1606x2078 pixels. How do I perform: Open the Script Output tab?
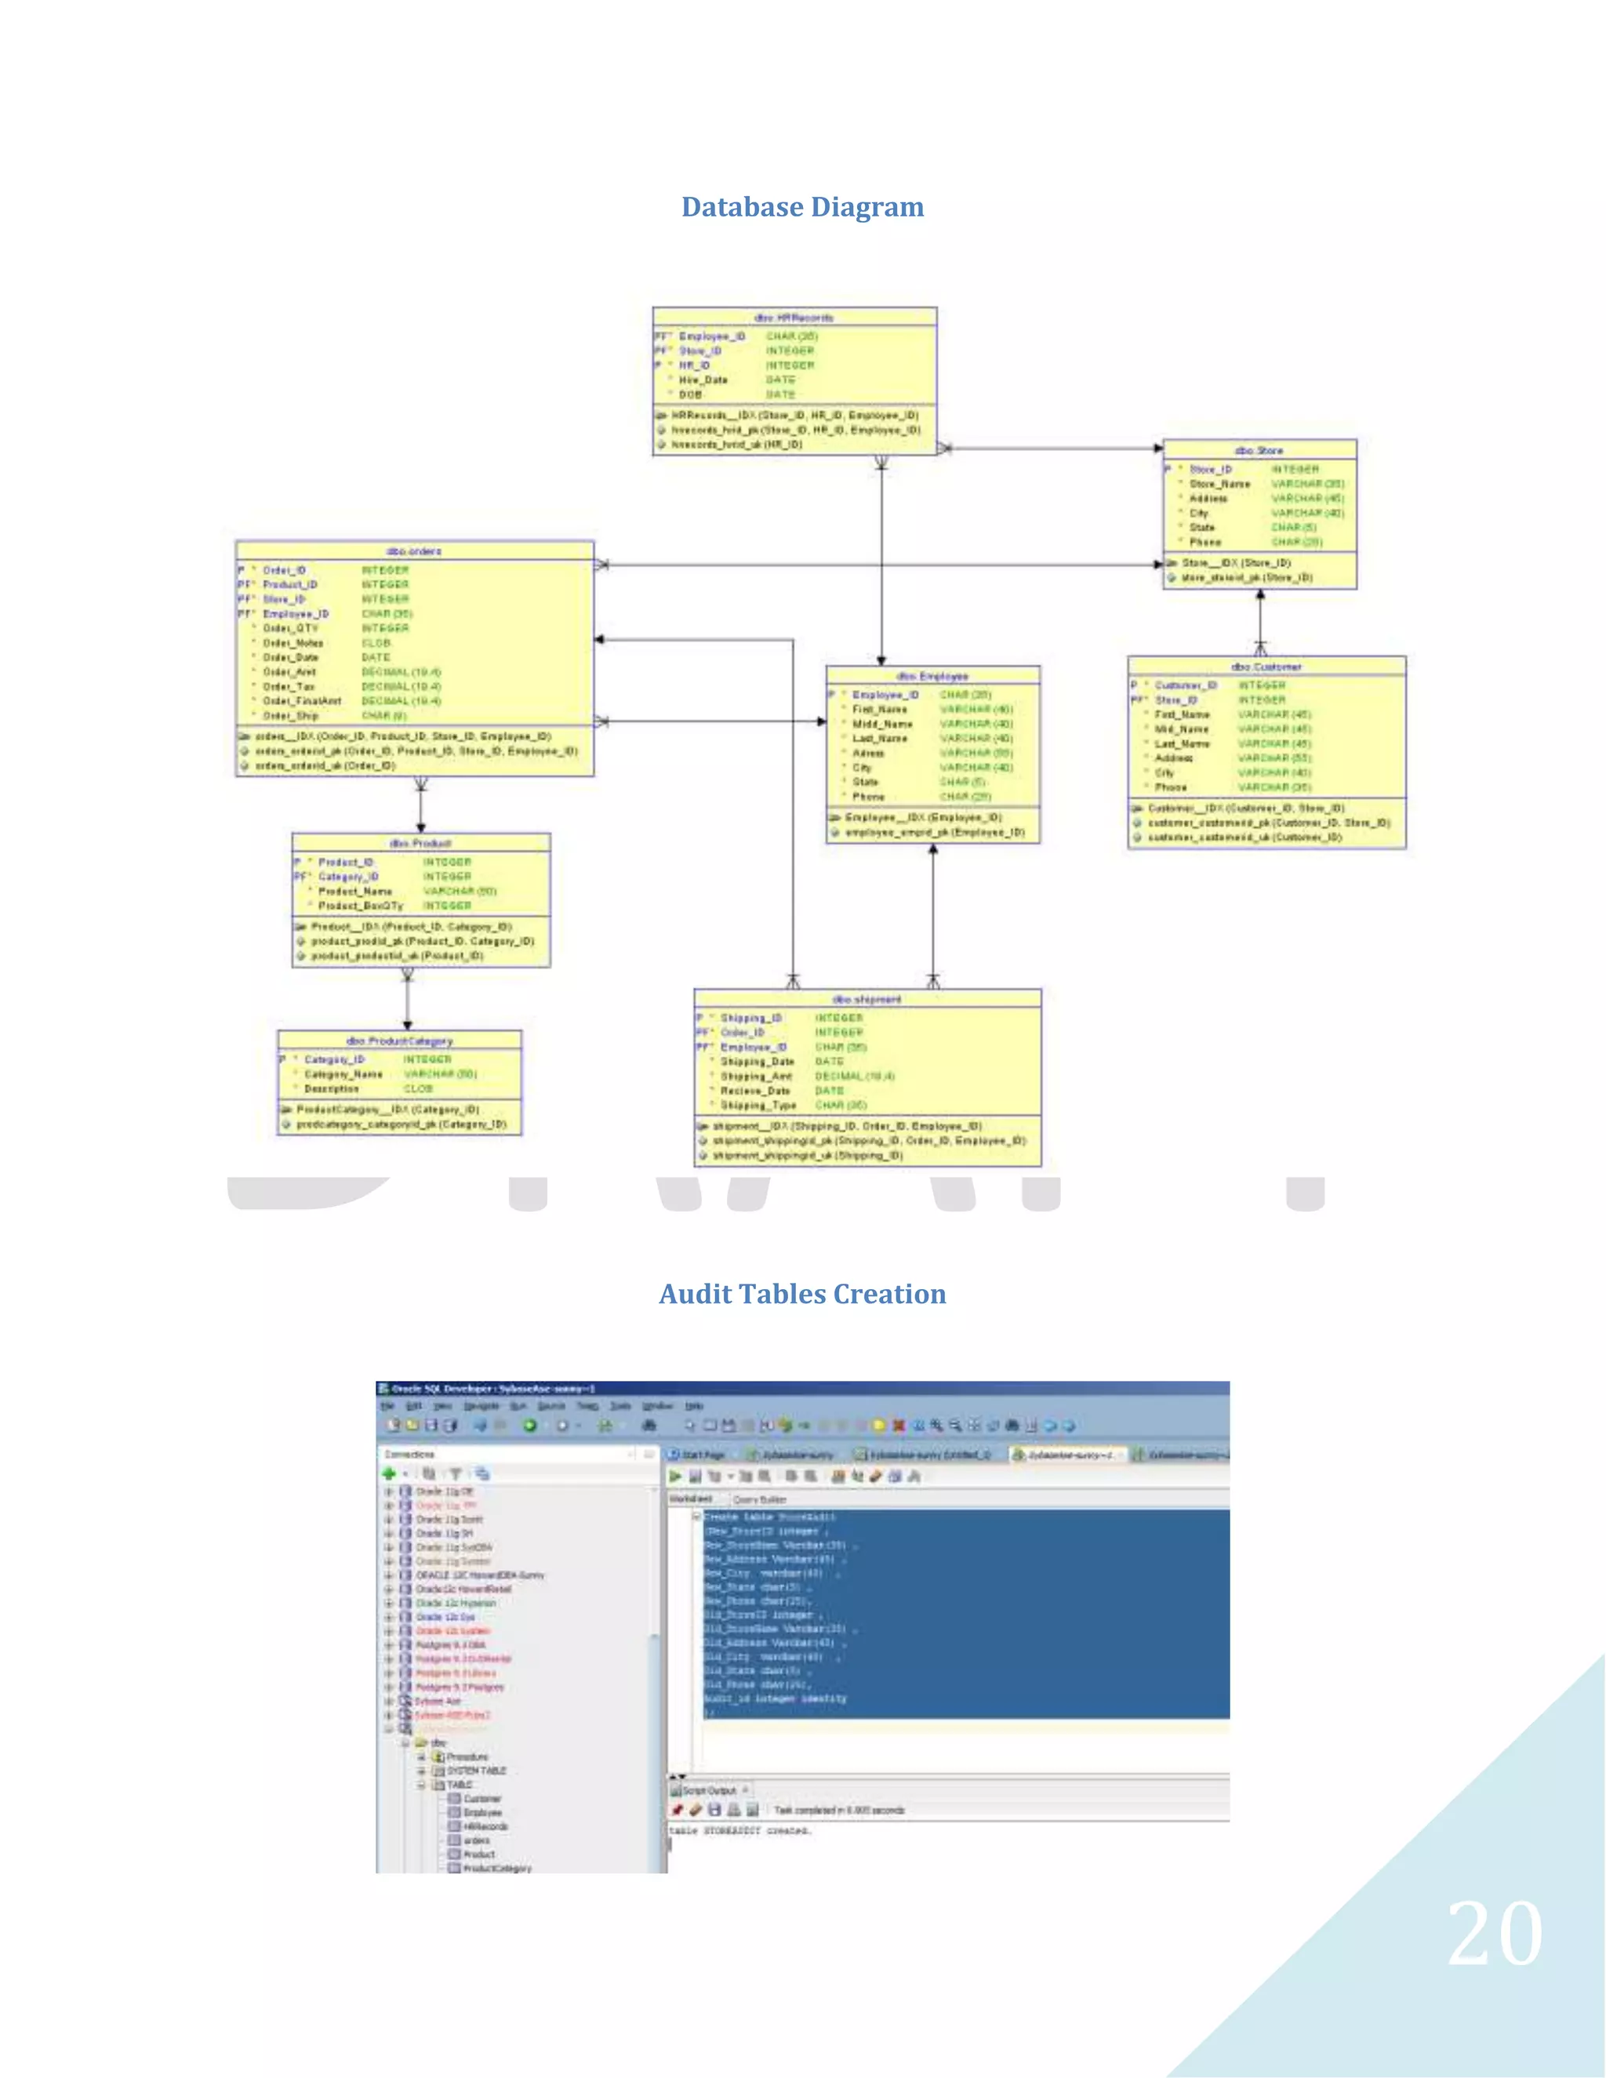coord(709,1791)
